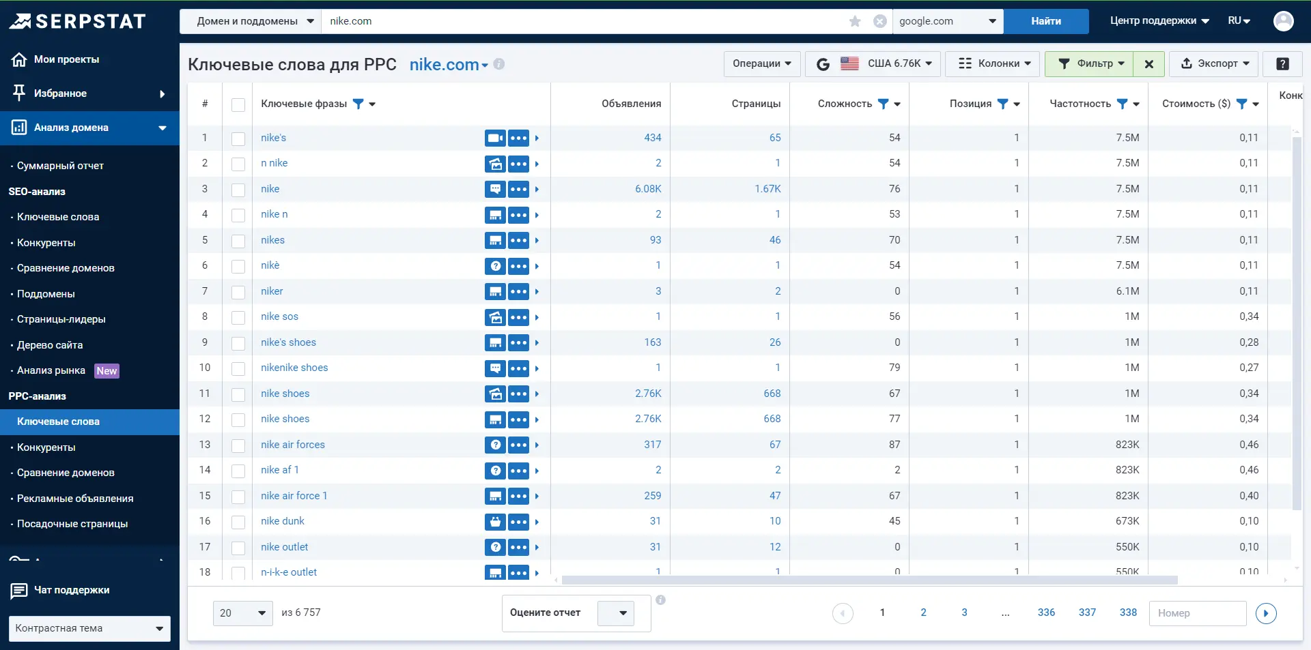Go to next page arrow in pagination
Image resolution: width=1311 pixels, height=650 pixels.
point(1266,613)
